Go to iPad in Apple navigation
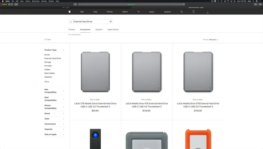The height and width of the screenshot is (149, 263). coord(95,12)
